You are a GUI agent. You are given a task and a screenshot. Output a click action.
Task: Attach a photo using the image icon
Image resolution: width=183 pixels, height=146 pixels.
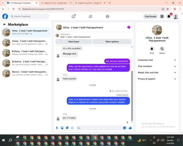62,128
